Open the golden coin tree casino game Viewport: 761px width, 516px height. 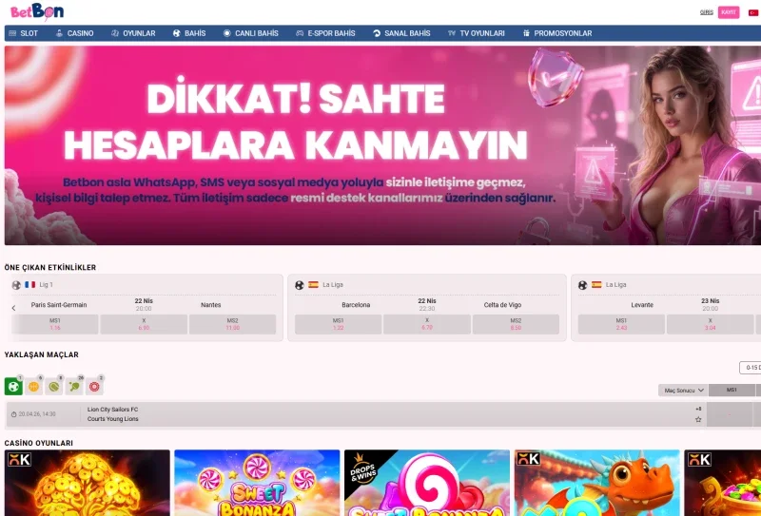88,483
